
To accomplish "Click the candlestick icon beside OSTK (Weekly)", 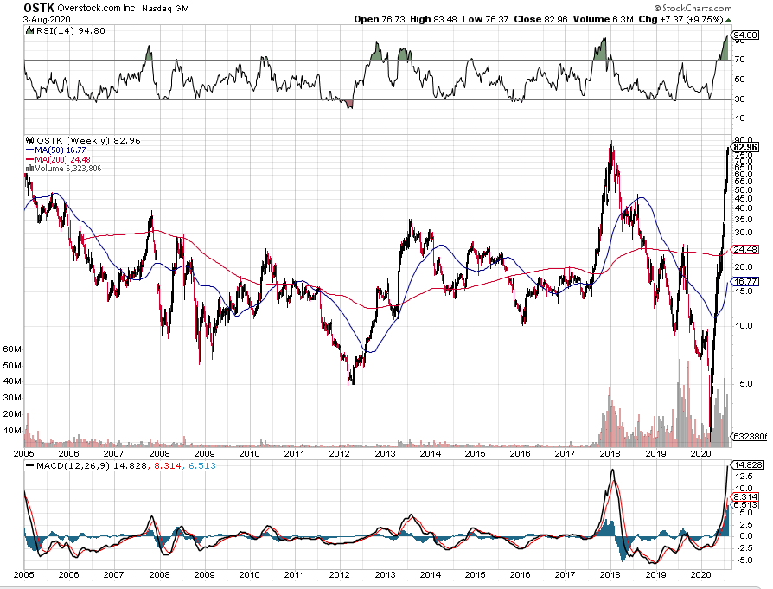I will pyautogui.click(x=30, y=140).
